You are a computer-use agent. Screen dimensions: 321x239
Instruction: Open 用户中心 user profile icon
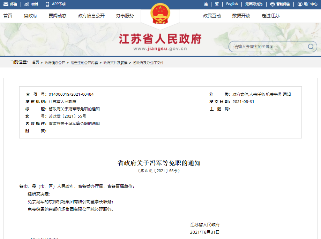(300, 4)
